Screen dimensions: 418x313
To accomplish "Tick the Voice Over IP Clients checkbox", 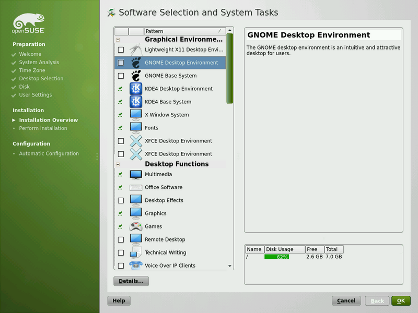I will [x=121, y=266].
